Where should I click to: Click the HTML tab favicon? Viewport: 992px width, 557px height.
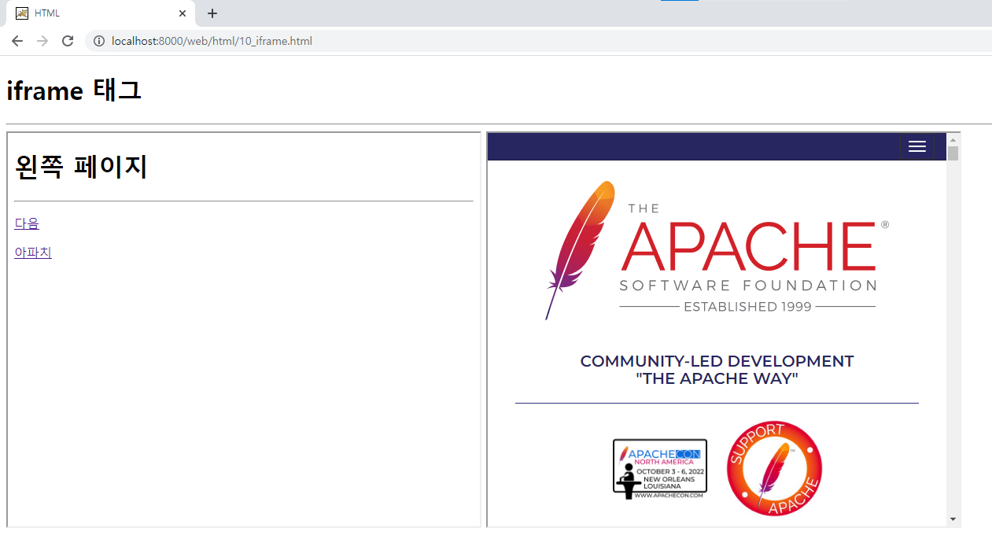22,13
